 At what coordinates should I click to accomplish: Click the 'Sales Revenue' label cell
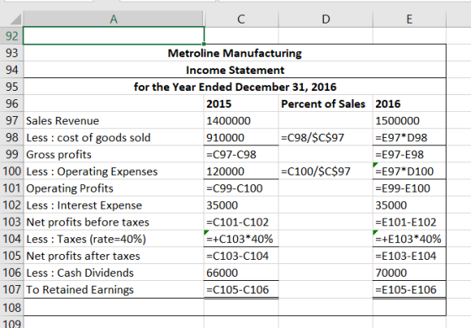coord(114,121)
